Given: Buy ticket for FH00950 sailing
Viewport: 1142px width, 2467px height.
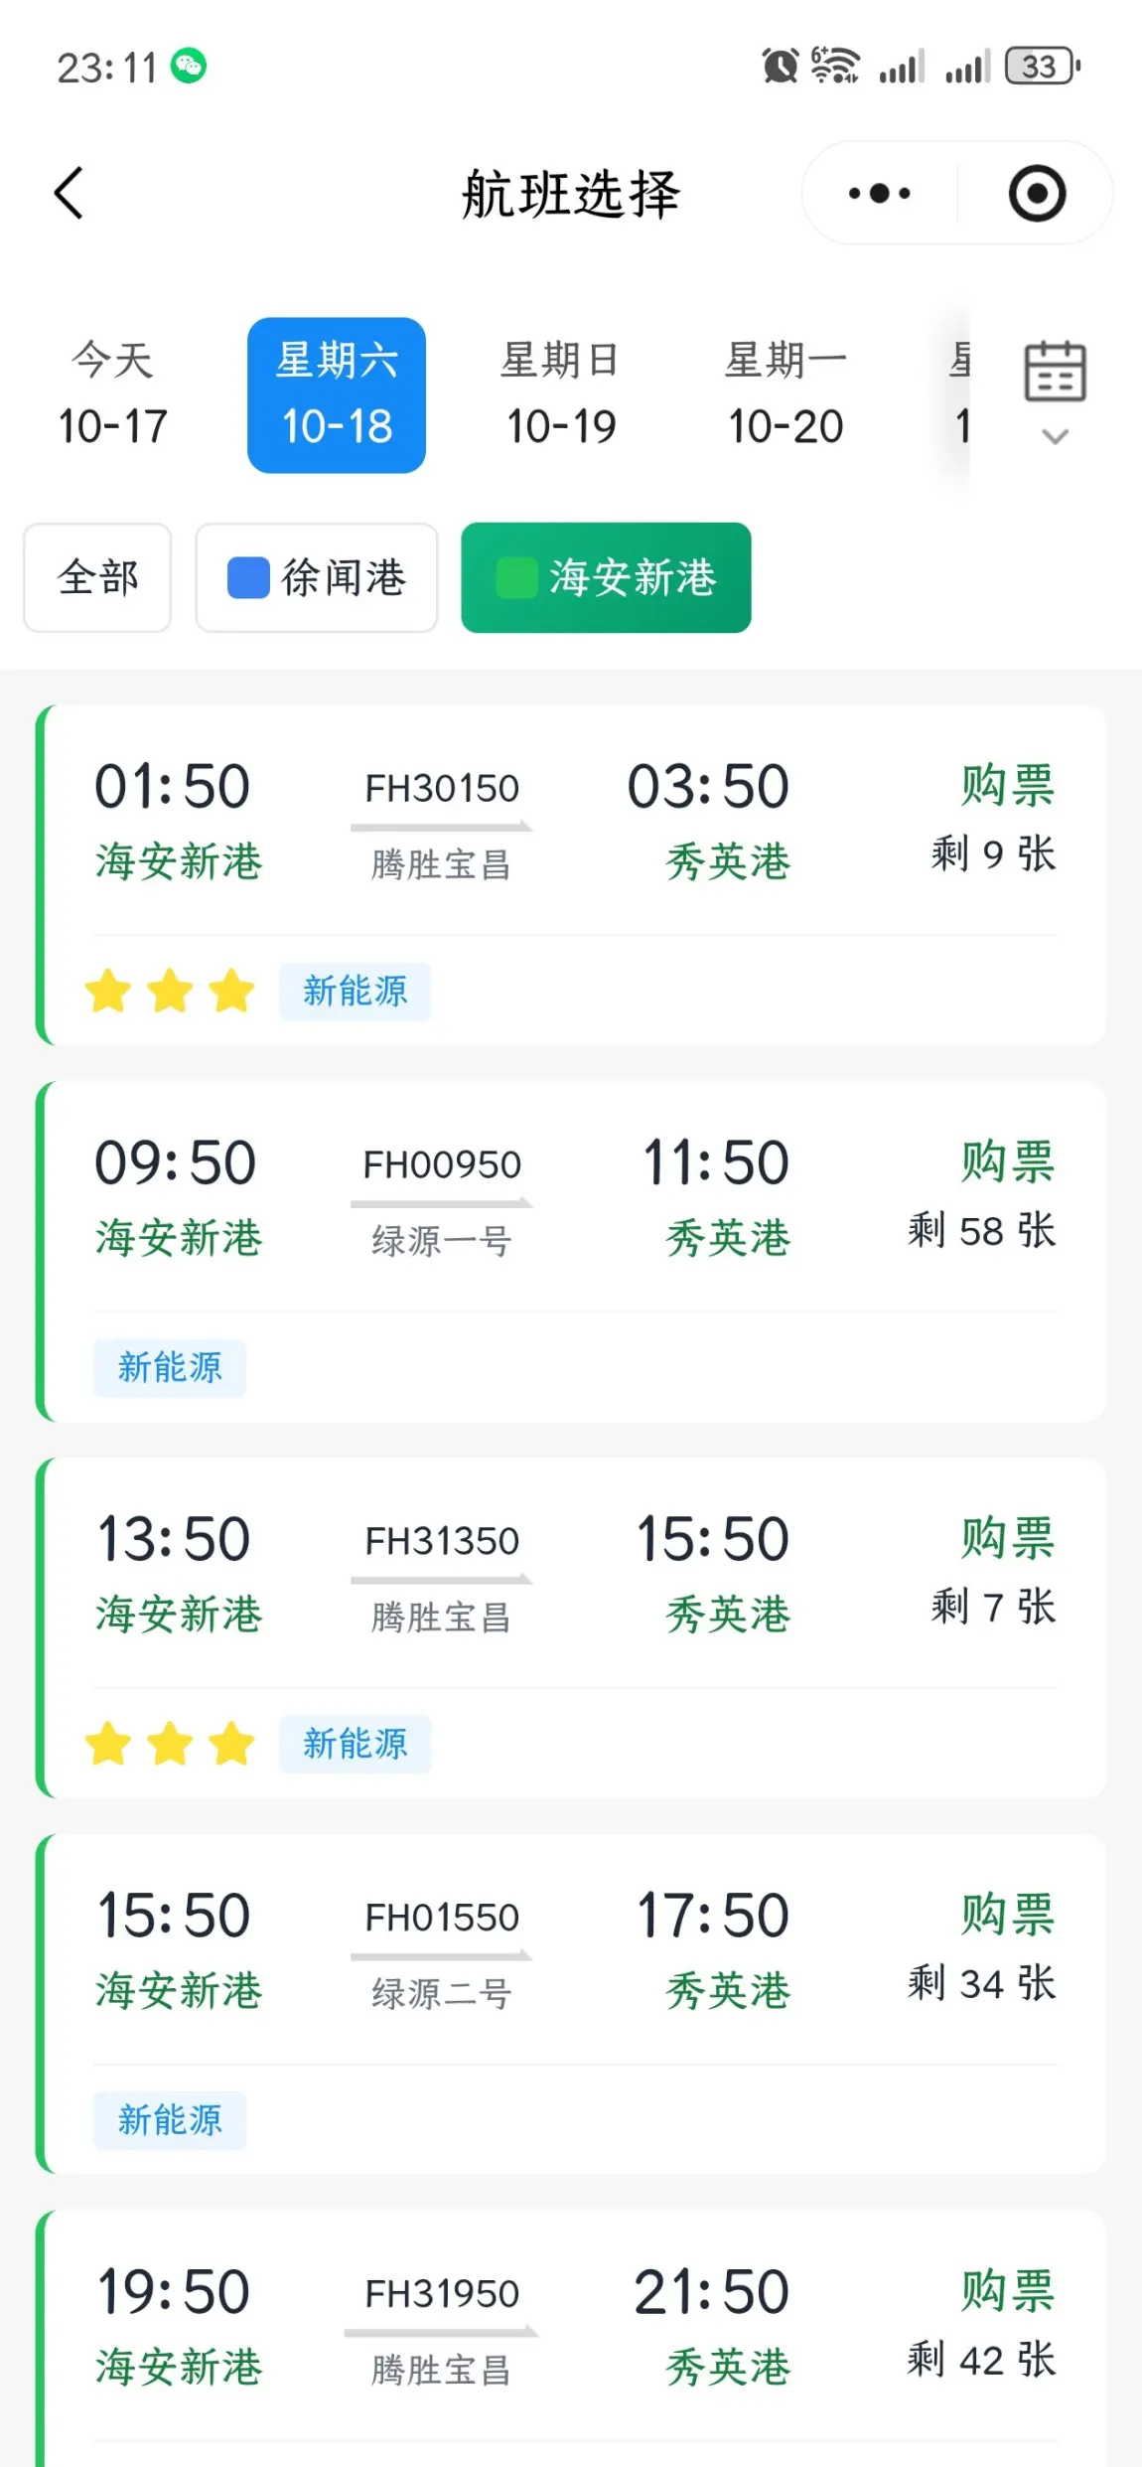Looking at the screenshot, I should tap(1007, 1162).
